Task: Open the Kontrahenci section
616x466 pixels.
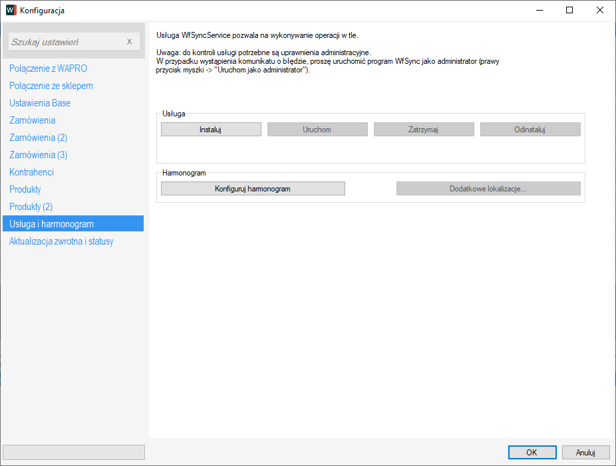Action: coord(31,172)
